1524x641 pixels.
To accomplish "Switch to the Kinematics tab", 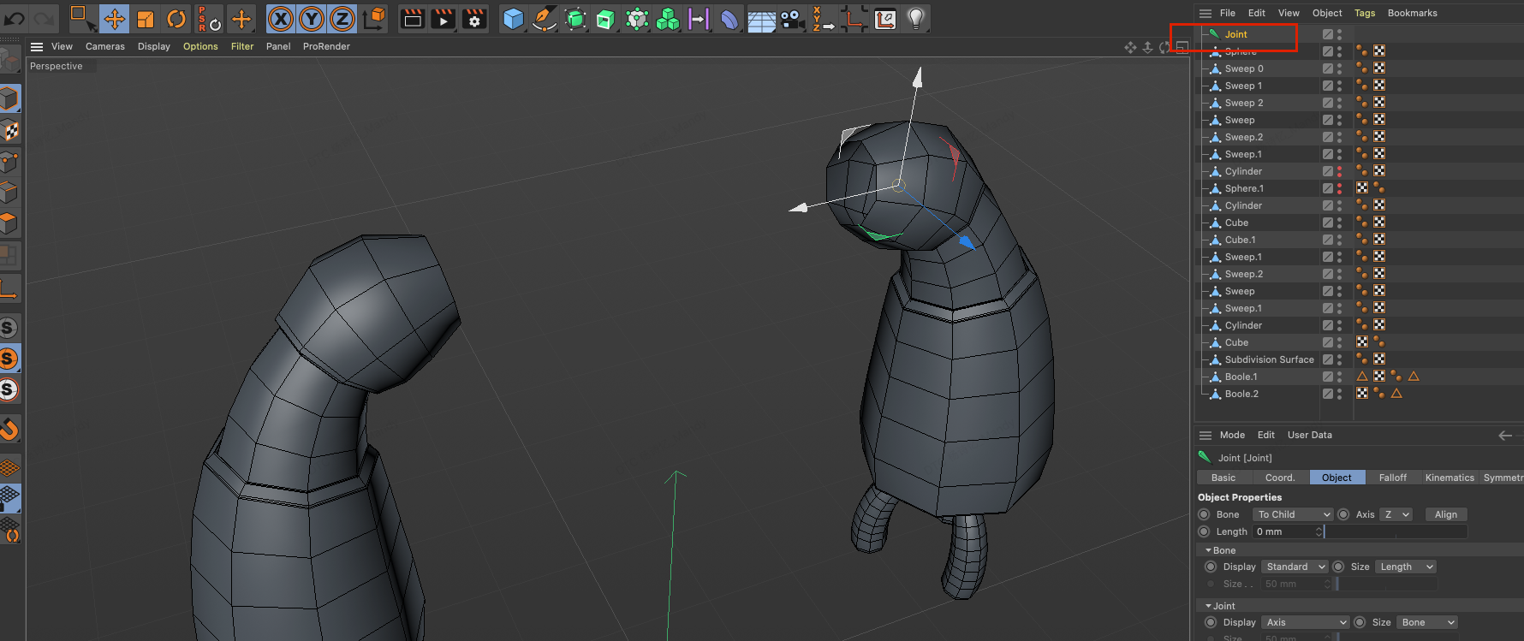I will 1449,478.
